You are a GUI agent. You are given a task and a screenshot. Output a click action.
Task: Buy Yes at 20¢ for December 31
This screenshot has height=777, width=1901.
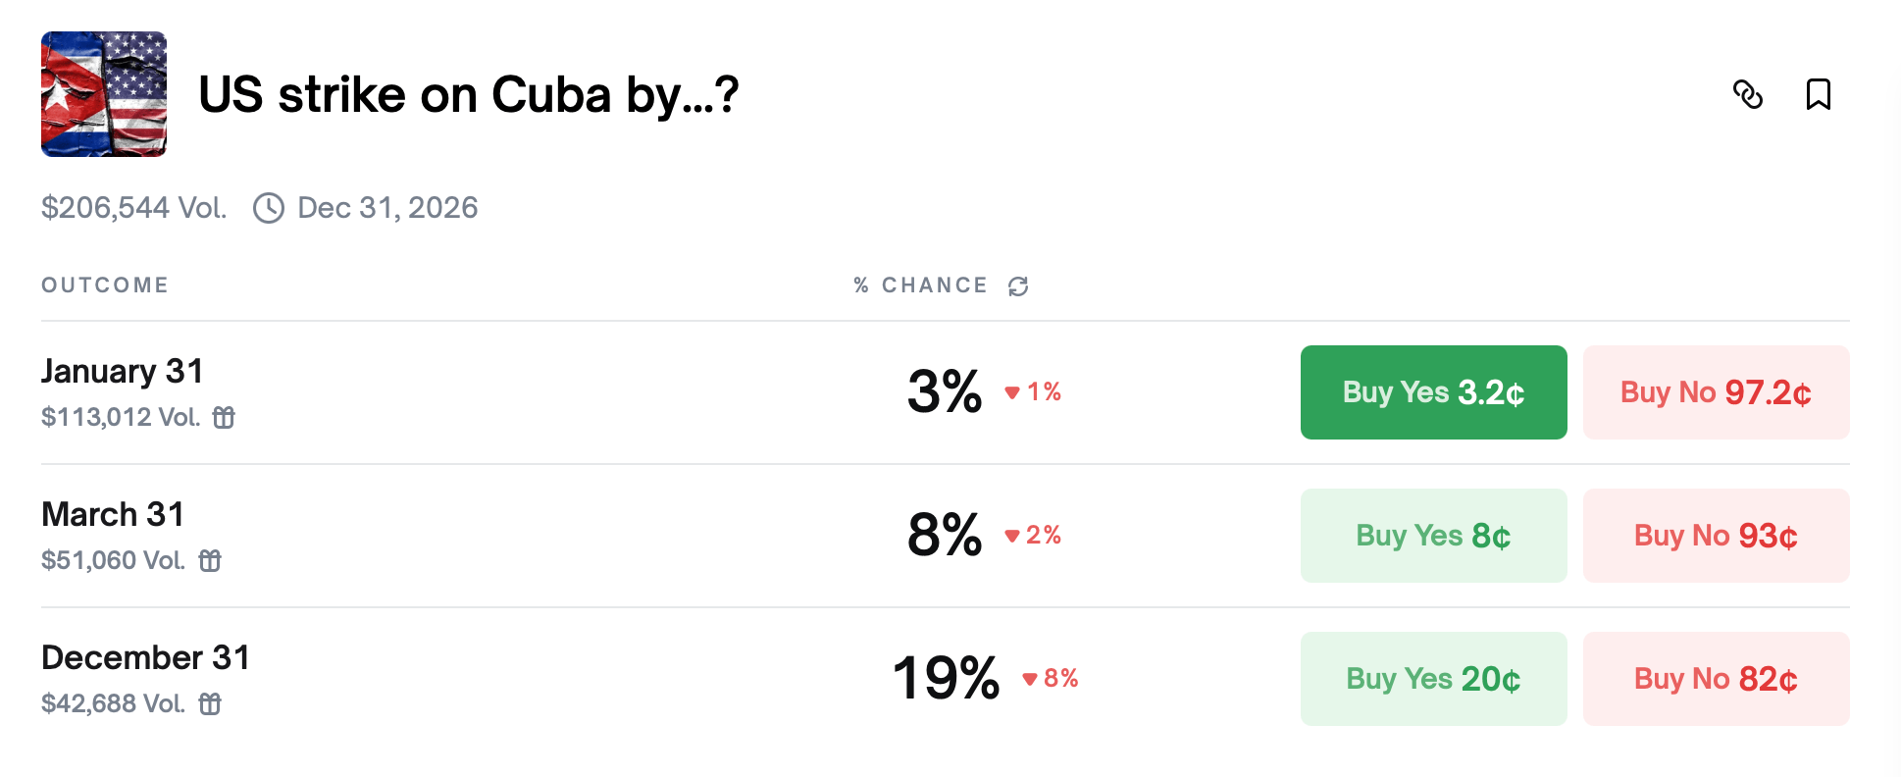click(1433, 679)
